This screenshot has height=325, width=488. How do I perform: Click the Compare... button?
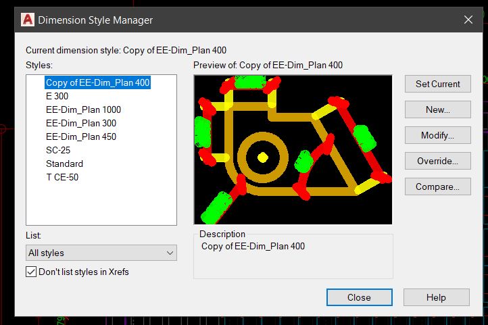pos(437,186)
